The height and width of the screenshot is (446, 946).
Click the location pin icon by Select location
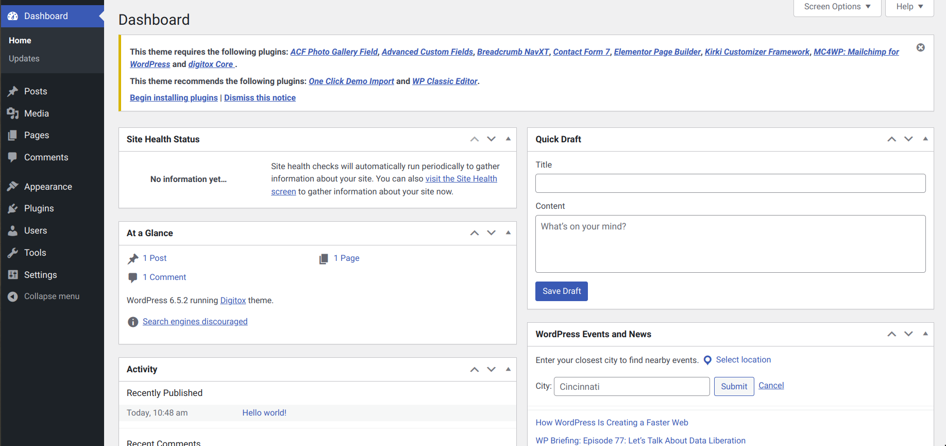coord(707,360)
